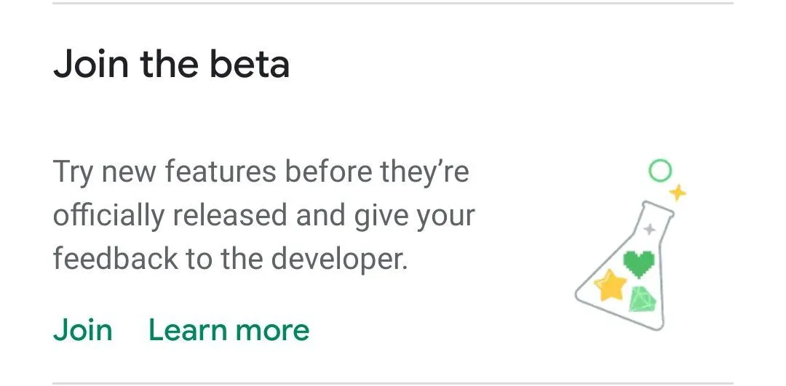Select the "Join the beta" heading
The image size is (786, 386).
pyautogui.click(x=172, y=64)
